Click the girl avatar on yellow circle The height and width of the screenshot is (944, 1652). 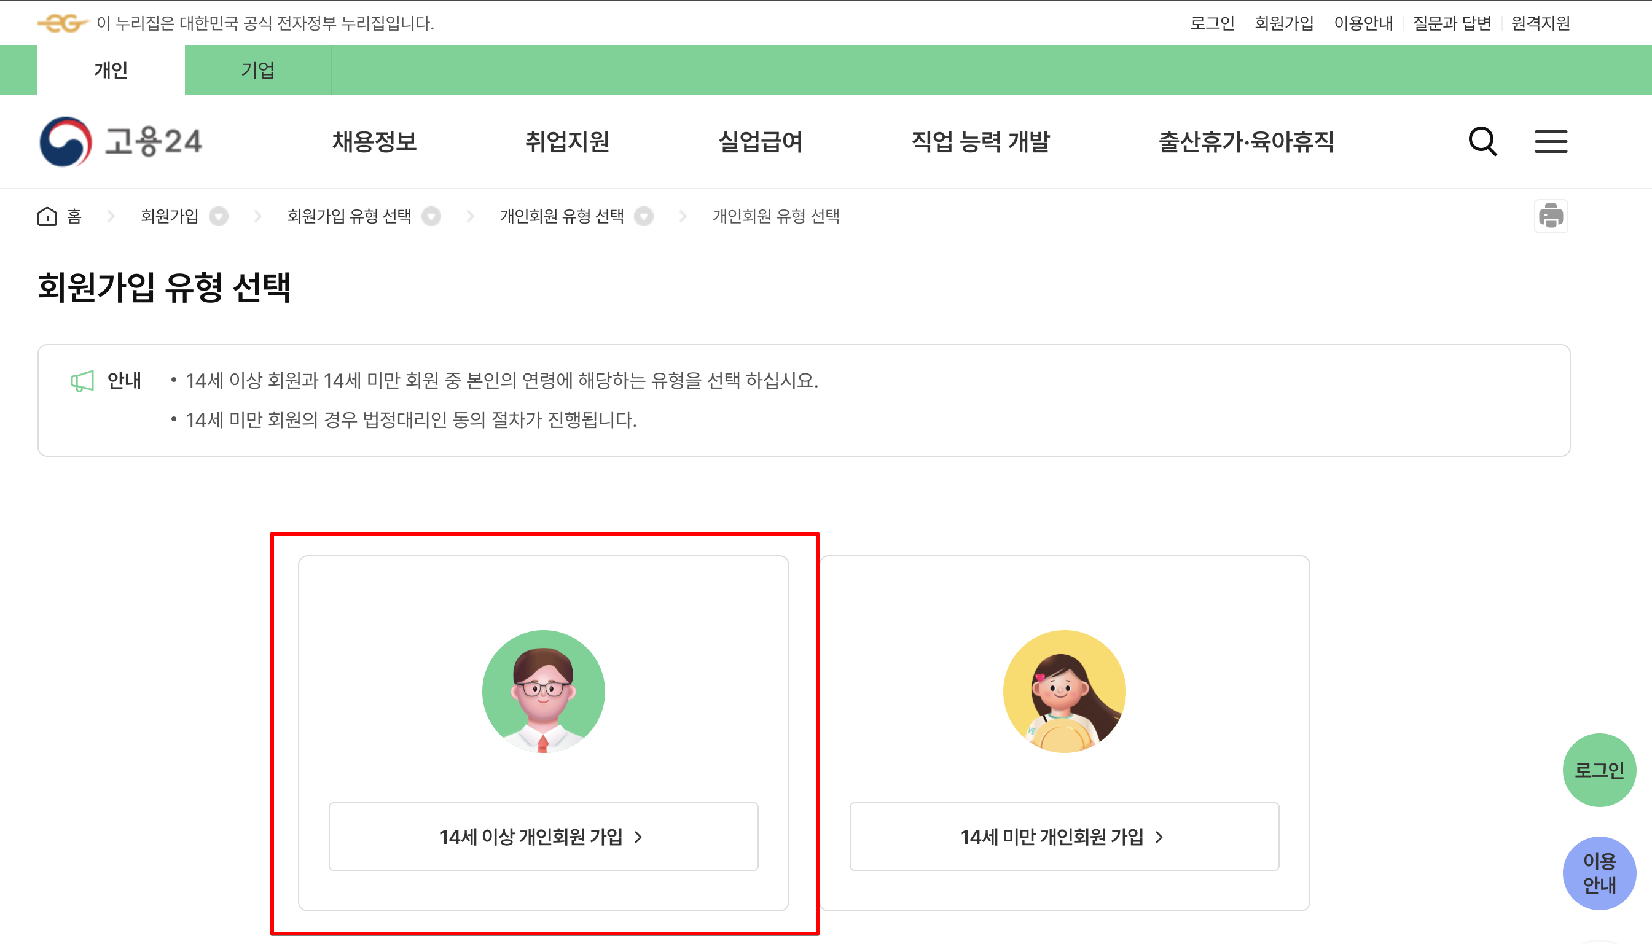(1064, 691)
